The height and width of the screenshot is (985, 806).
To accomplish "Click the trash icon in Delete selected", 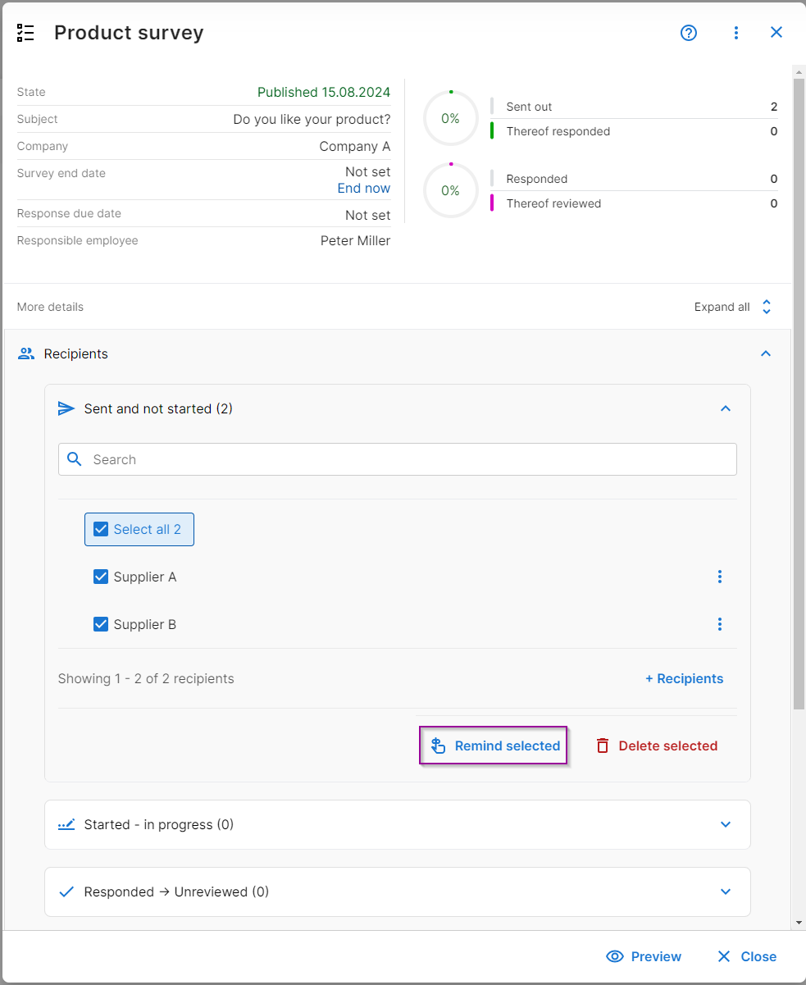I will (x=603, y=746).
